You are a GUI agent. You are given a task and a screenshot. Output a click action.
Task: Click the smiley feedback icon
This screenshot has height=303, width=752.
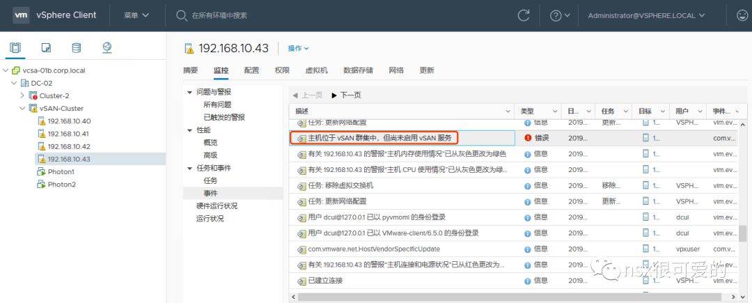point(742,15)
